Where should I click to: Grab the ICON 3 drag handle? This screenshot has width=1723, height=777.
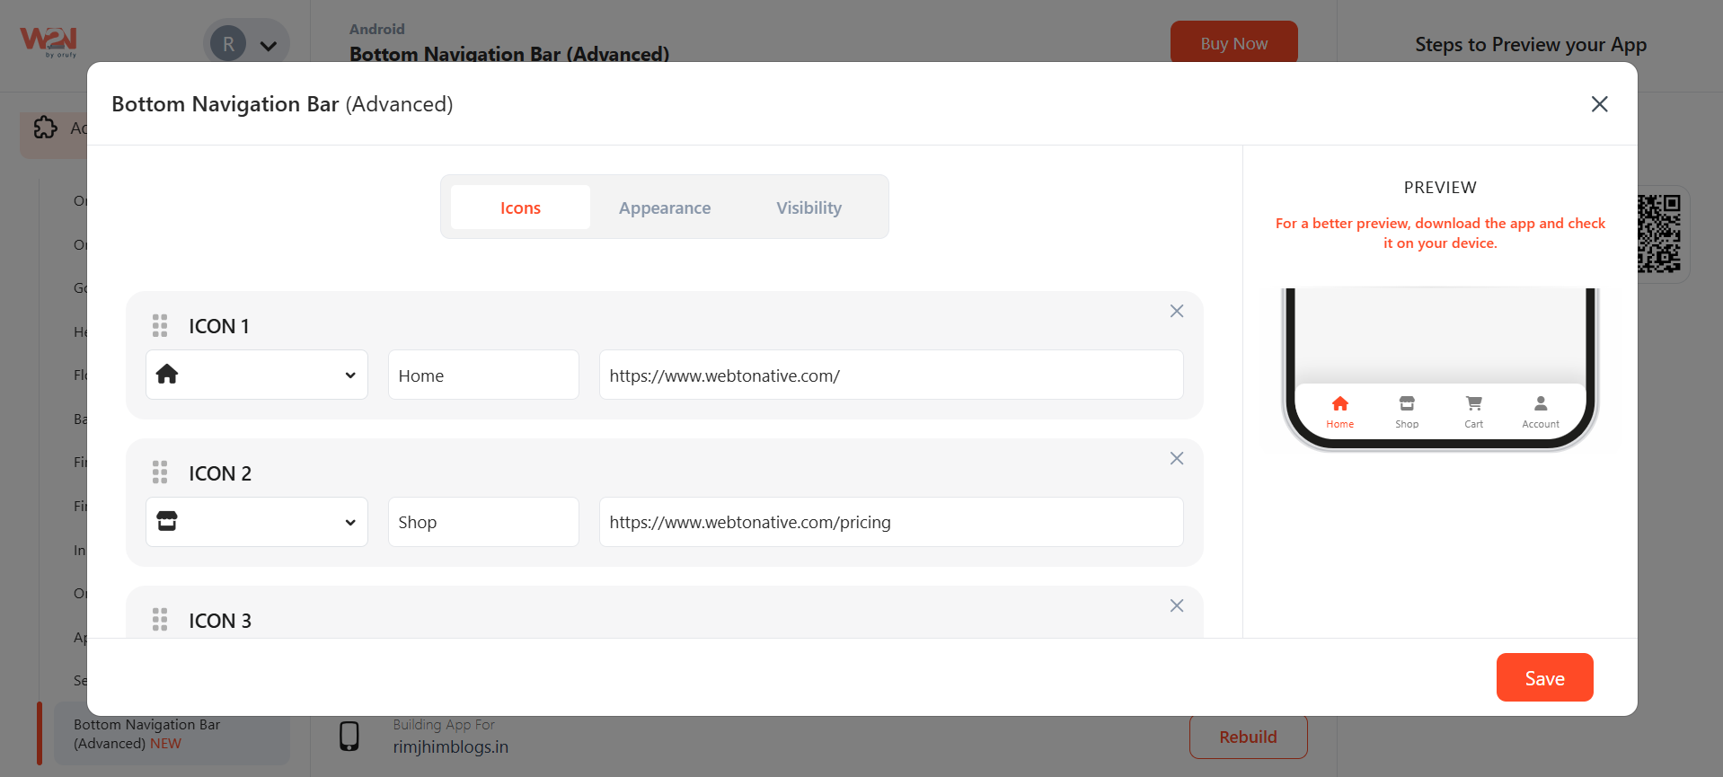tap(160, 620)
